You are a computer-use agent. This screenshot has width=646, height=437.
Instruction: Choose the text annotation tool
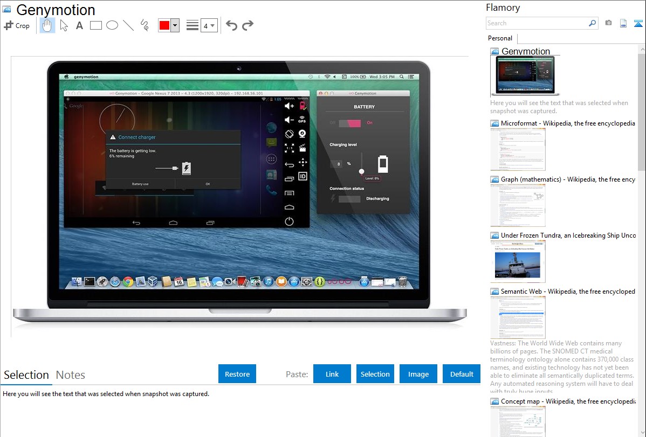79,25
